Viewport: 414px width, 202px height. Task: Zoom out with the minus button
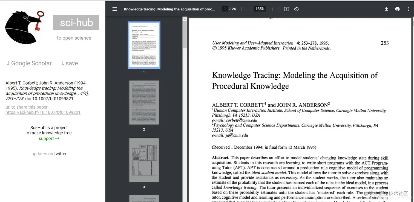click(248, 9)
